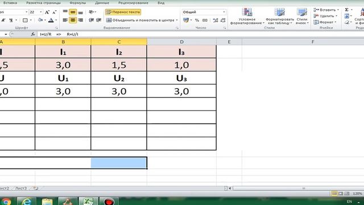Select cell with I₁ heading
This screenshot has height=205, width=364.
coord(63,52)
